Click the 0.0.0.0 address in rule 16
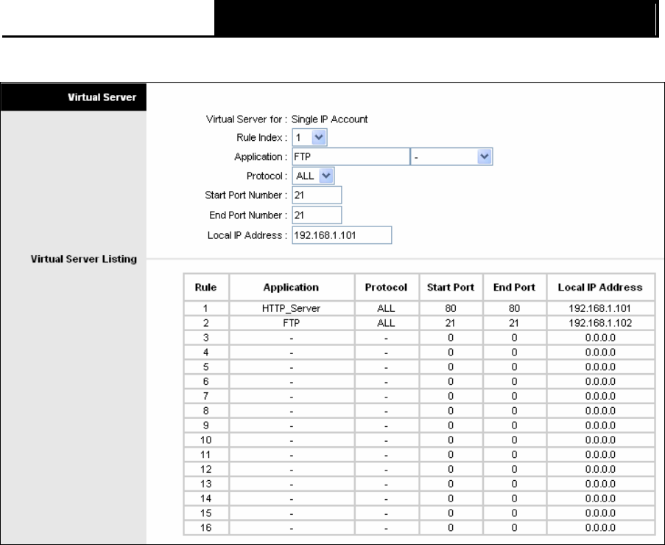The image size is (665, 545). pos(600,527)
